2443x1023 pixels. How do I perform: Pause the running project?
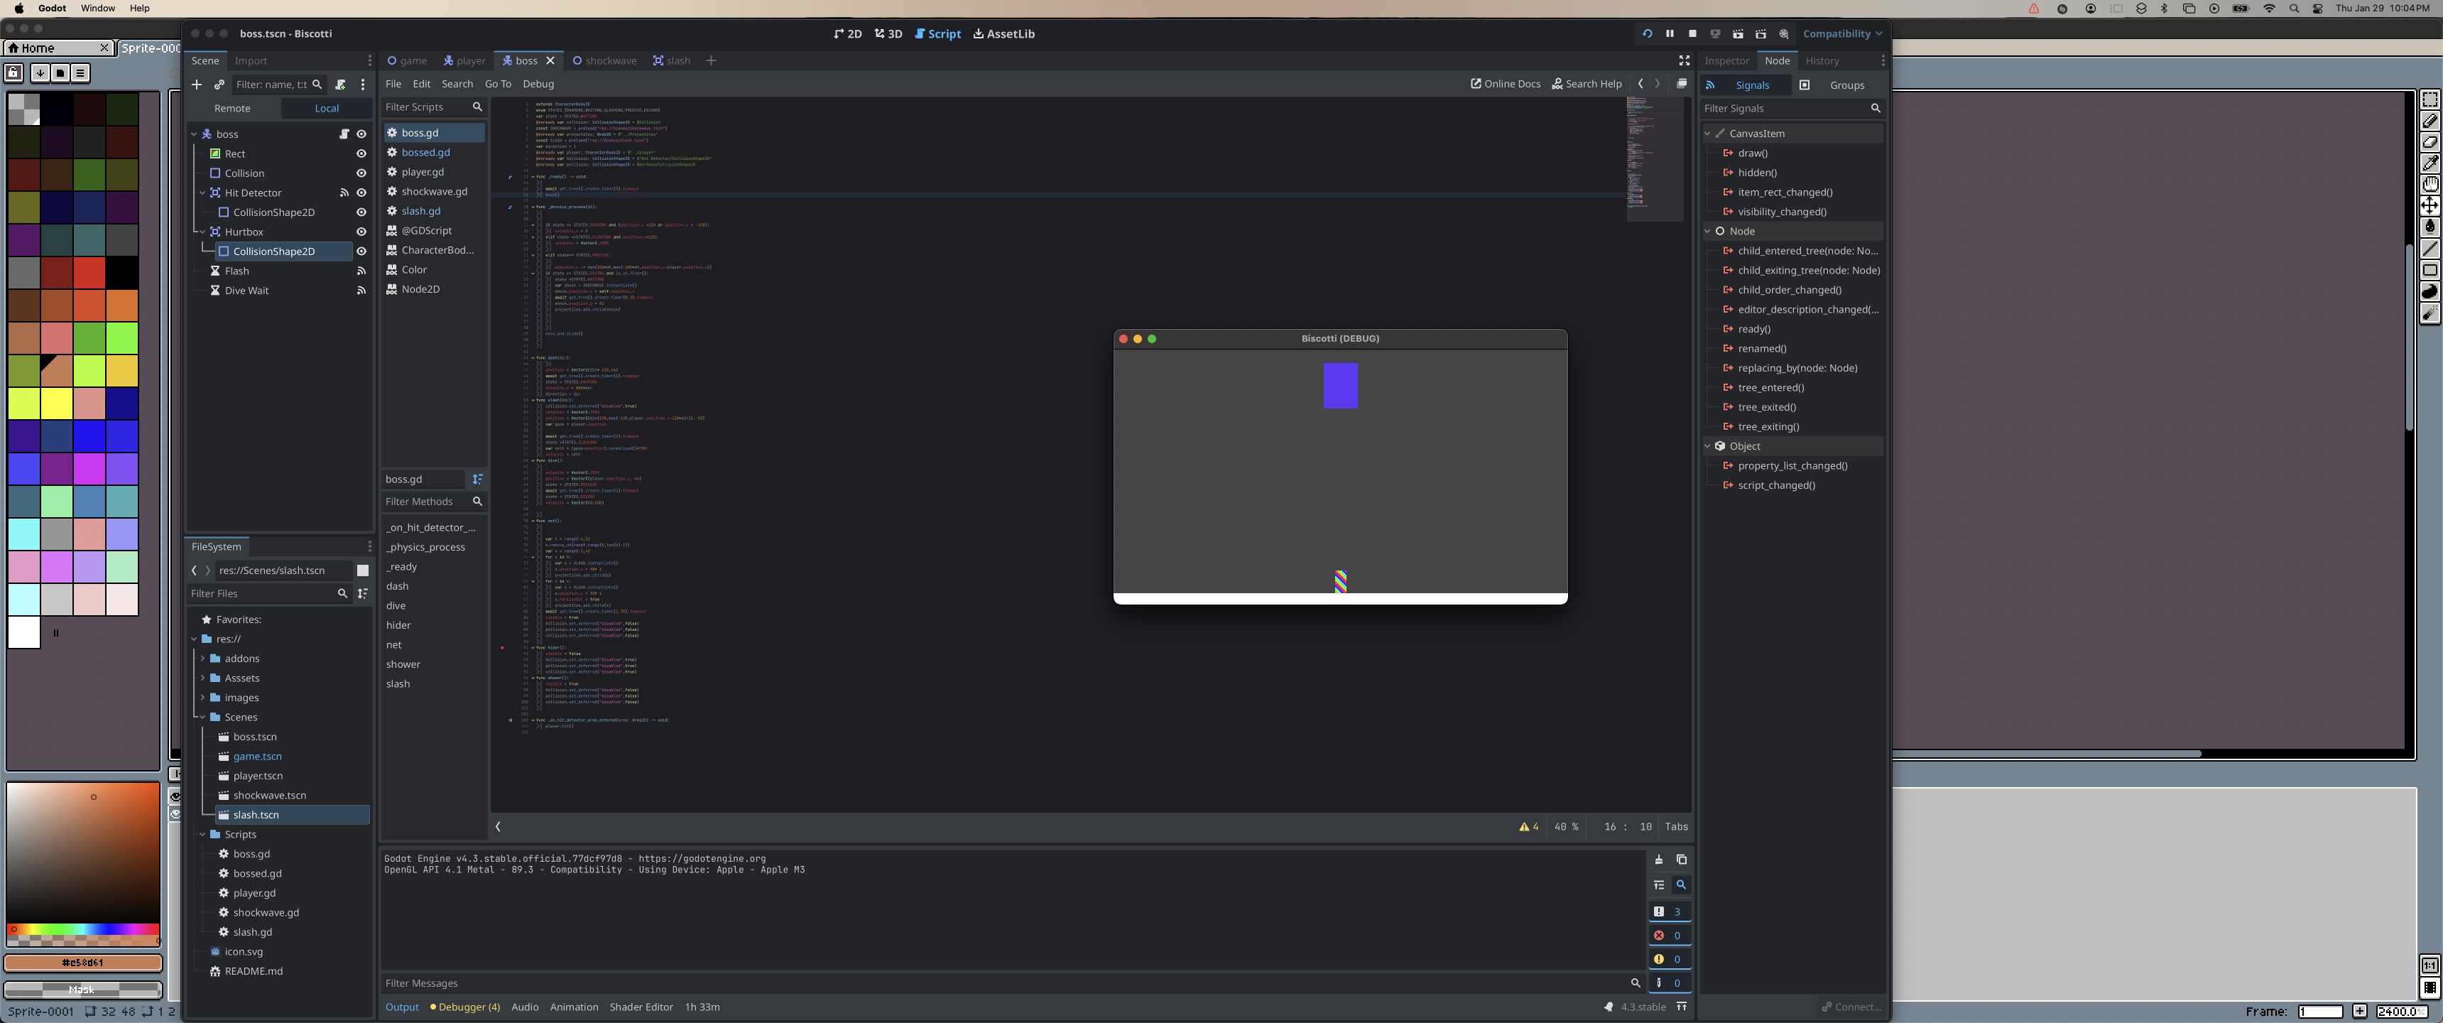click(1669, 34)
